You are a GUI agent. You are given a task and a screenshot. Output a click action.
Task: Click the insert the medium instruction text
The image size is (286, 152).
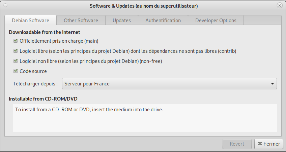[89, 110]
